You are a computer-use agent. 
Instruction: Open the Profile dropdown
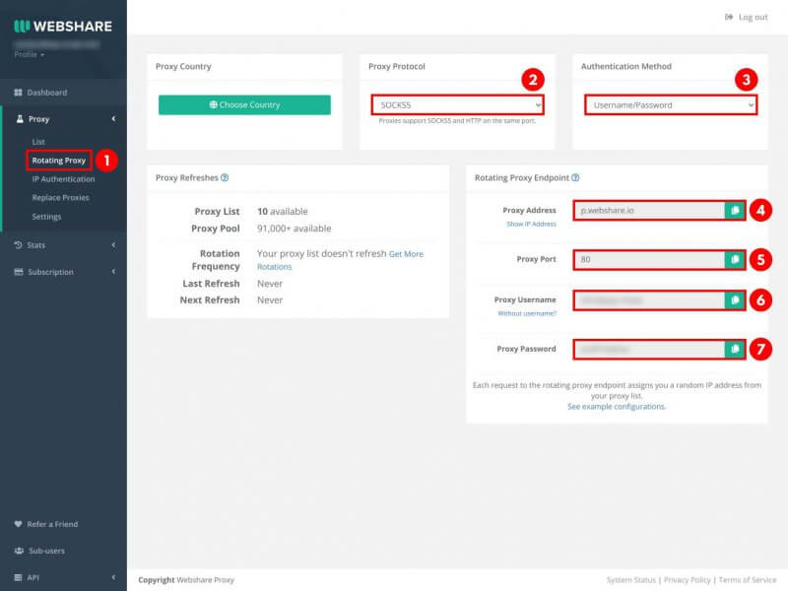point(30,54)
